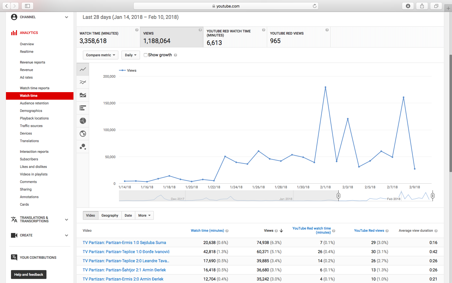Select the bar chart icon

83,108
